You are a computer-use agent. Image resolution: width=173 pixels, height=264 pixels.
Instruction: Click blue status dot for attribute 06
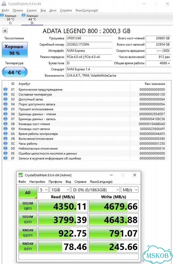tap(6, 114)
